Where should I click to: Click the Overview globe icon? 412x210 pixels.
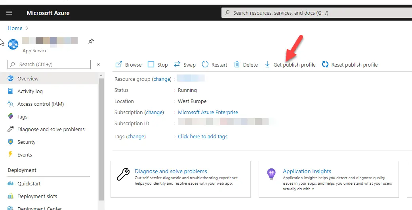11,78
